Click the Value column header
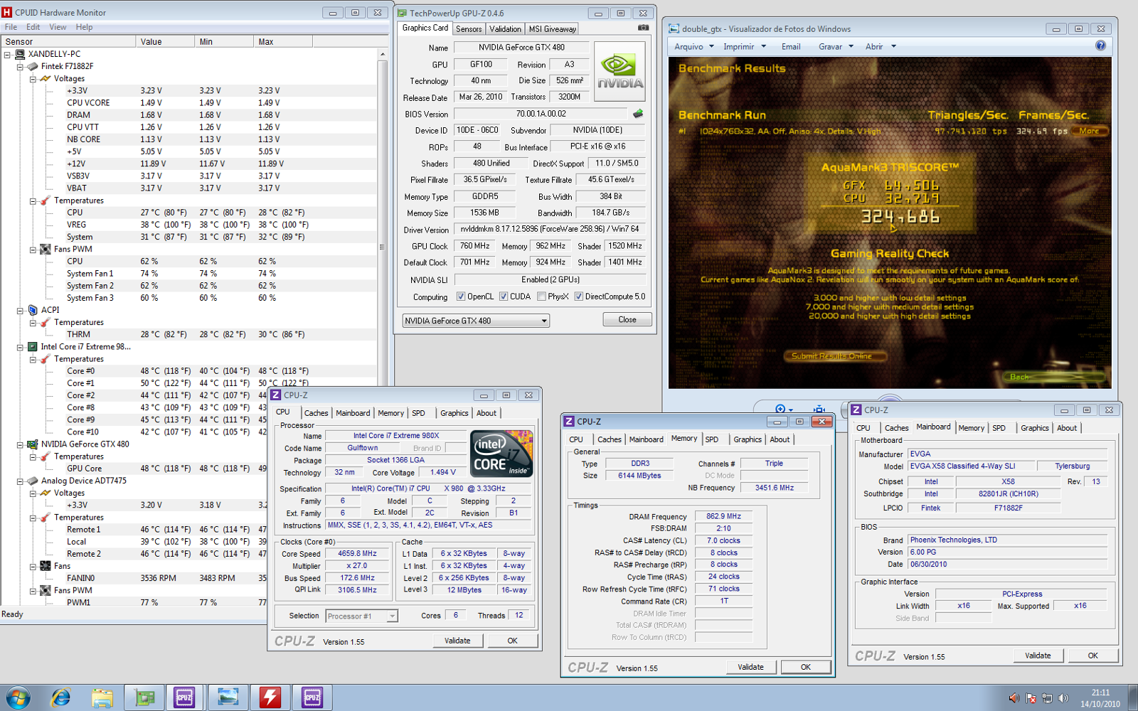 [x=165, y=42]
